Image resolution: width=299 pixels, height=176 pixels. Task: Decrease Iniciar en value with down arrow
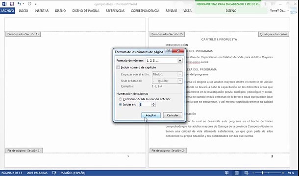153,106
